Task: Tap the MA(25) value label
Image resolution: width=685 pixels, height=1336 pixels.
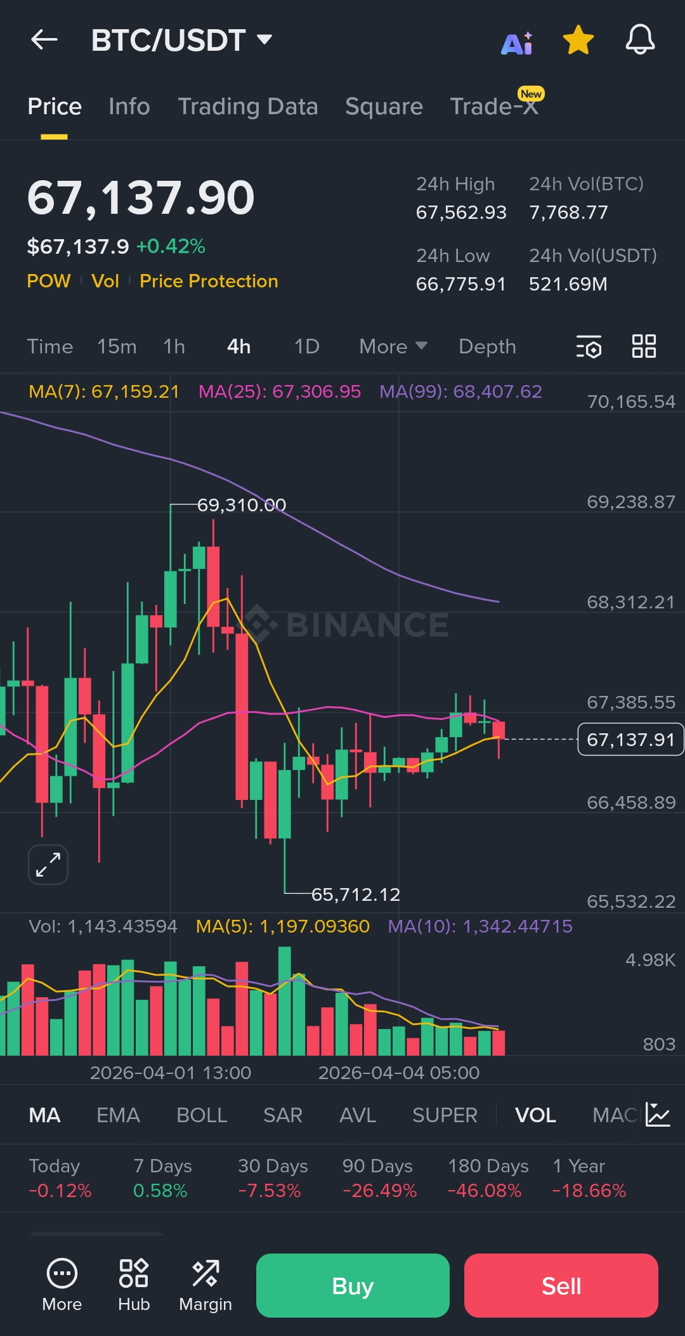Action: (x=280, y=391)
